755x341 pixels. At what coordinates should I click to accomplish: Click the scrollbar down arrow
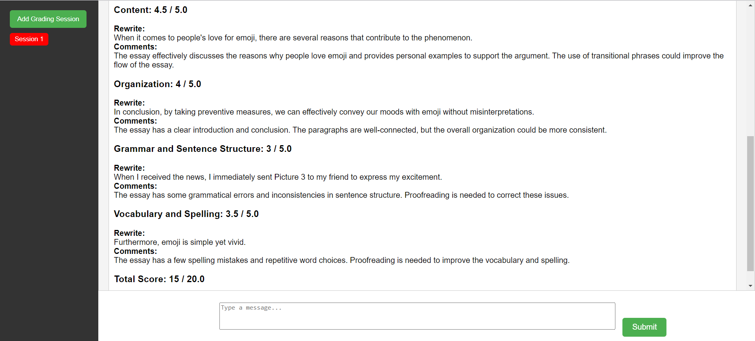tap(751, 286)
